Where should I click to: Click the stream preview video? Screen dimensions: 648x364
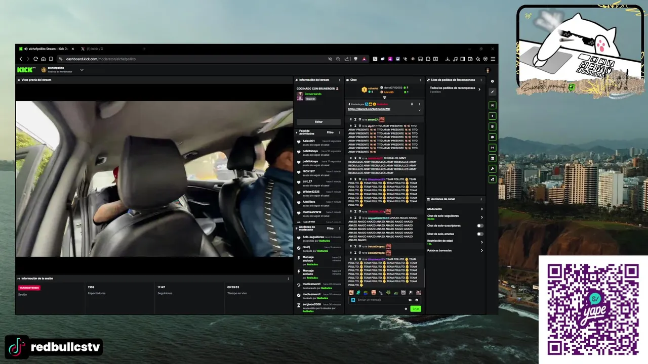pyautogui.click(x=154, y=178)
